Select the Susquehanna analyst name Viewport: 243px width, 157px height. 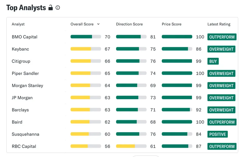tap(26, 134)
